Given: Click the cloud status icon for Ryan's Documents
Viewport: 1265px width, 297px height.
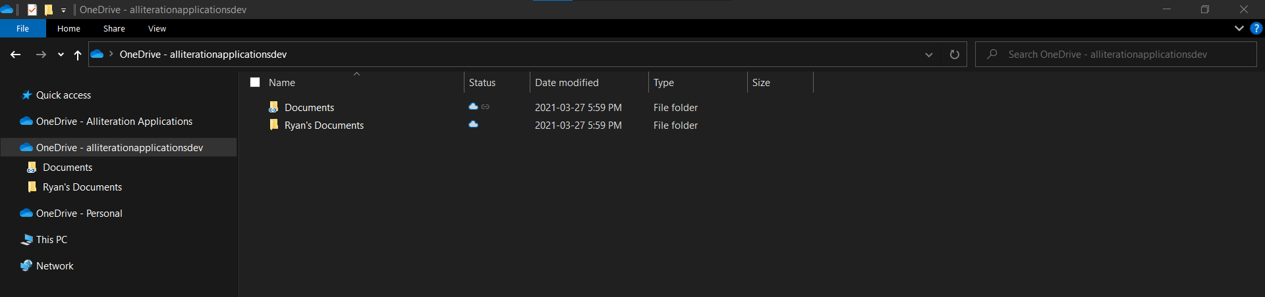Looking at the screenshot, I should point(473,124).
